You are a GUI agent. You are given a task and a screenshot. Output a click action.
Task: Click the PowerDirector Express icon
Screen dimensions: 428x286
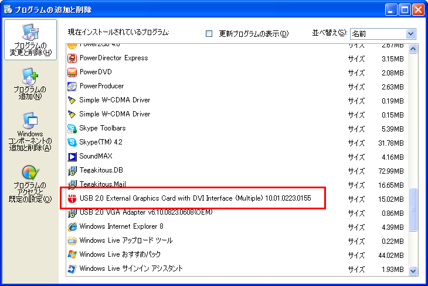[72, 58]
